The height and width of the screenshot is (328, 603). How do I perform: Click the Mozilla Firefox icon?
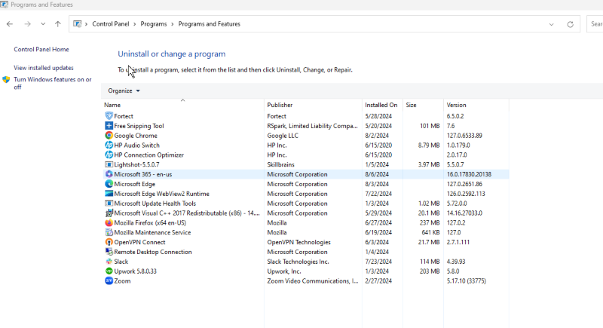109,222
